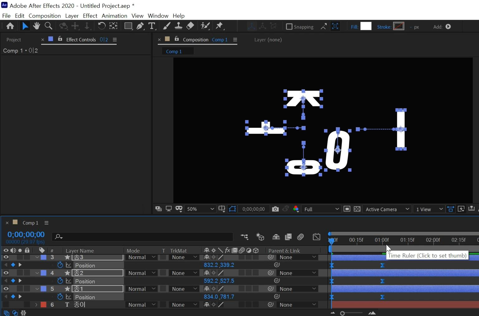Screen dimensions: 479x316
Task: Open magnification 50% dropdown
Action: (x=200, y=209)
